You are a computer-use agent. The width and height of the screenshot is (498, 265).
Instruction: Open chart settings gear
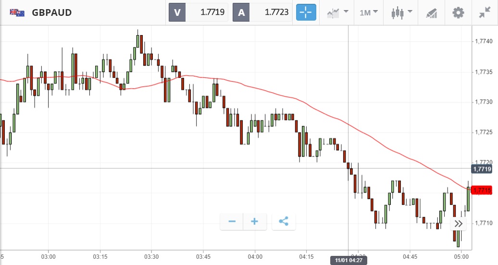(x=458, y=12)
